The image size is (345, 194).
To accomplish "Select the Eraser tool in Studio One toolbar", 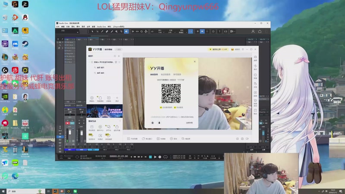I will pyautogui.click(x=107, y=31).
